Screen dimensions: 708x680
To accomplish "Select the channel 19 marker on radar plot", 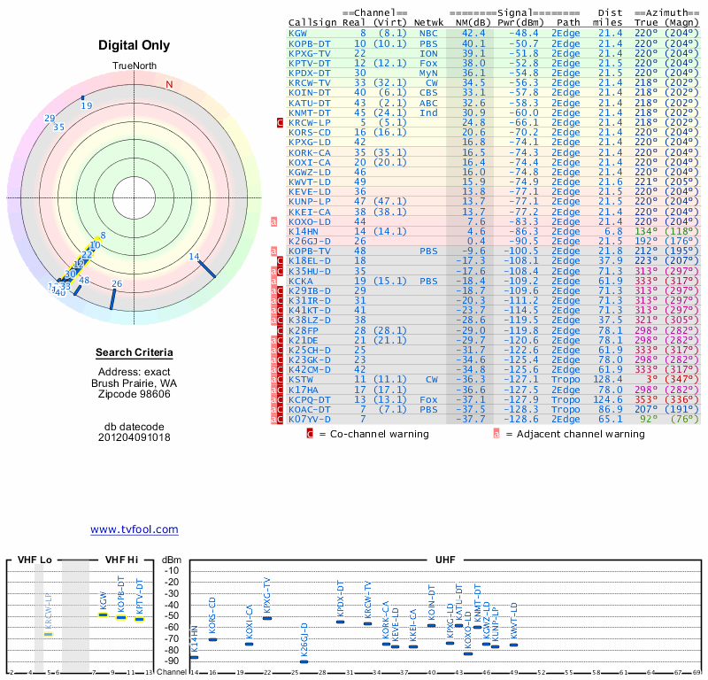I will 83,97.
